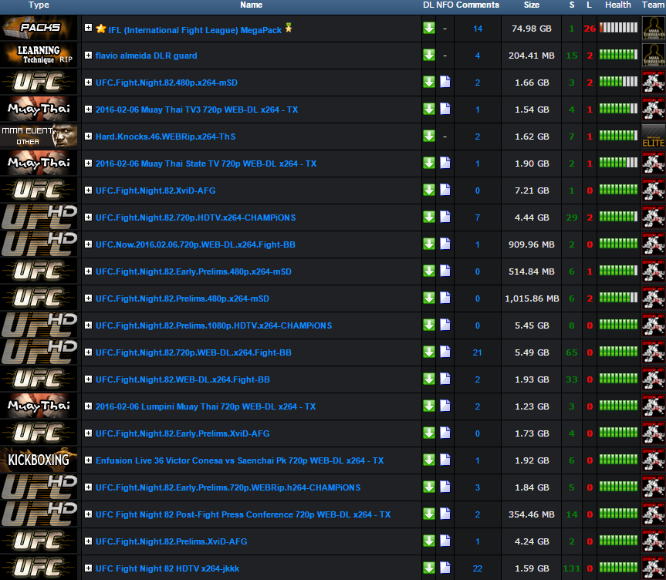This screenshot has width=666, height=580.
Task: Click health bar of IFL MegaPack
Action: coord(618,28)
